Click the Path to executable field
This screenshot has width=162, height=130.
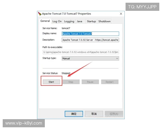[x=80, y=51]
